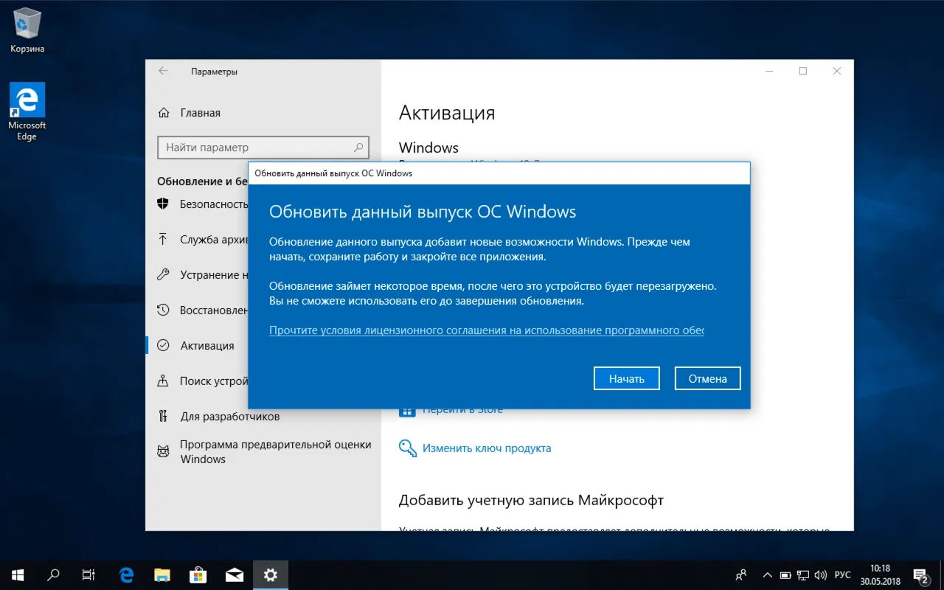Screen dimensions: 944x590
Task: Click the back arrow in Параметры window
Action: [x=162, y=71]
